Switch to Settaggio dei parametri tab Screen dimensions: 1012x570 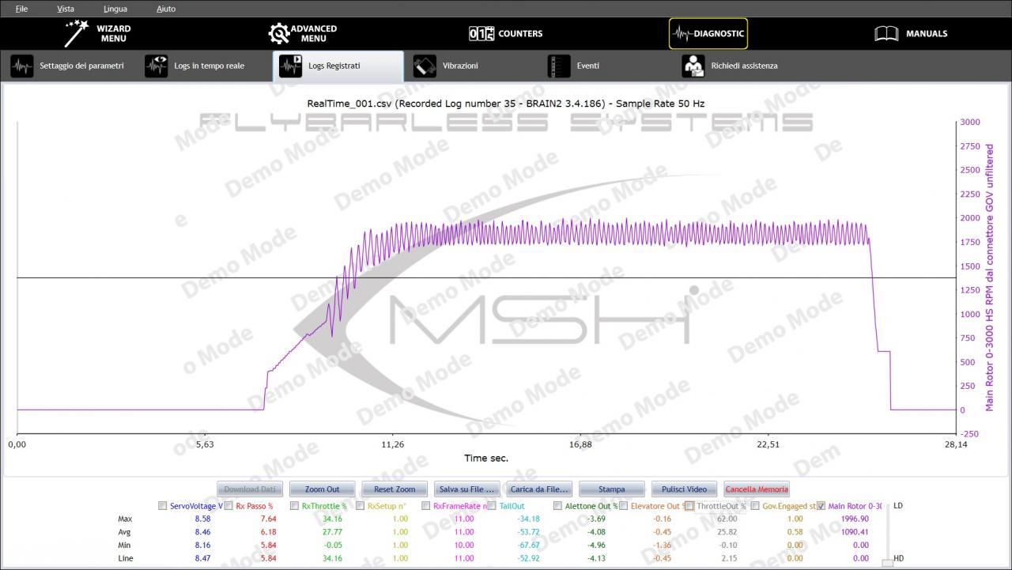tap(70, 66)
